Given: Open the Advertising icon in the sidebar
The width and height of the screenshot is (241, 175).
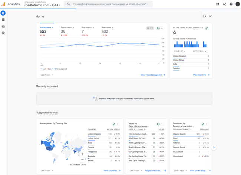Looking at the screenshot, I should coord(3,33).
